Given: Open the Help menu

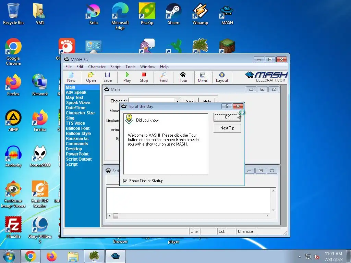Looking at the screenshot, I should (164, 67).
